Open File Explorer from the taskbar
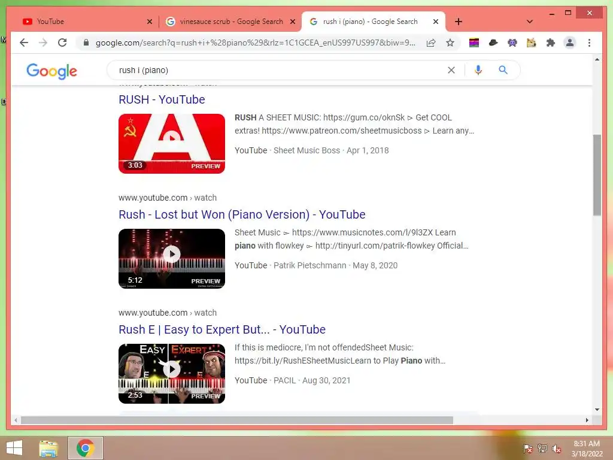 [48, 448]
